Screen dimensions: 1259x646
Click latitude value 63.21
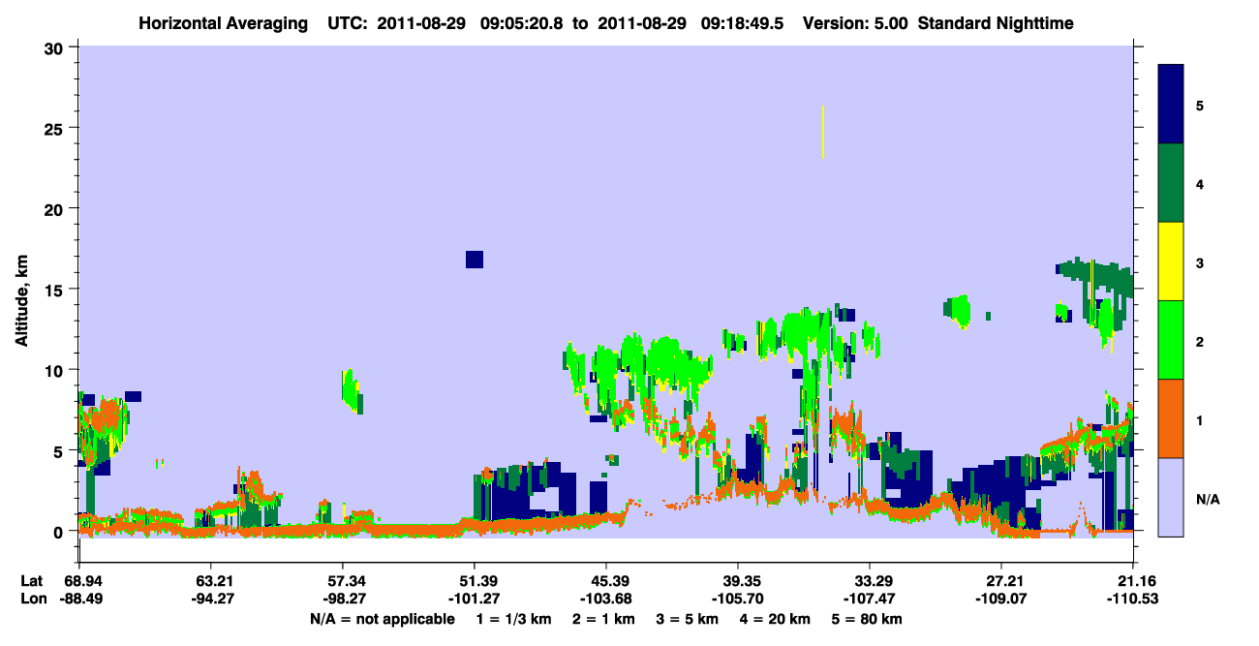click(210, 581)
